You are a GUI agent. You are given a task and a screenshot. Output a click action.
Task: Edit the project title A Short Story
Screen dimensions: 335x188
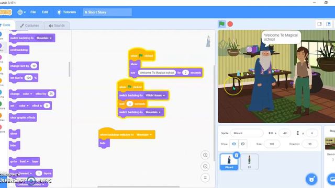coord(107,13)
